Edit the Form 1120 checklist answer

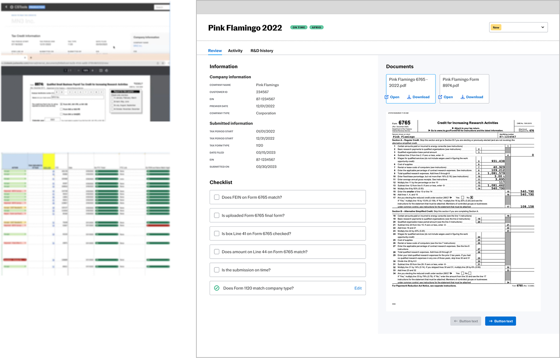tap(358, 288)
